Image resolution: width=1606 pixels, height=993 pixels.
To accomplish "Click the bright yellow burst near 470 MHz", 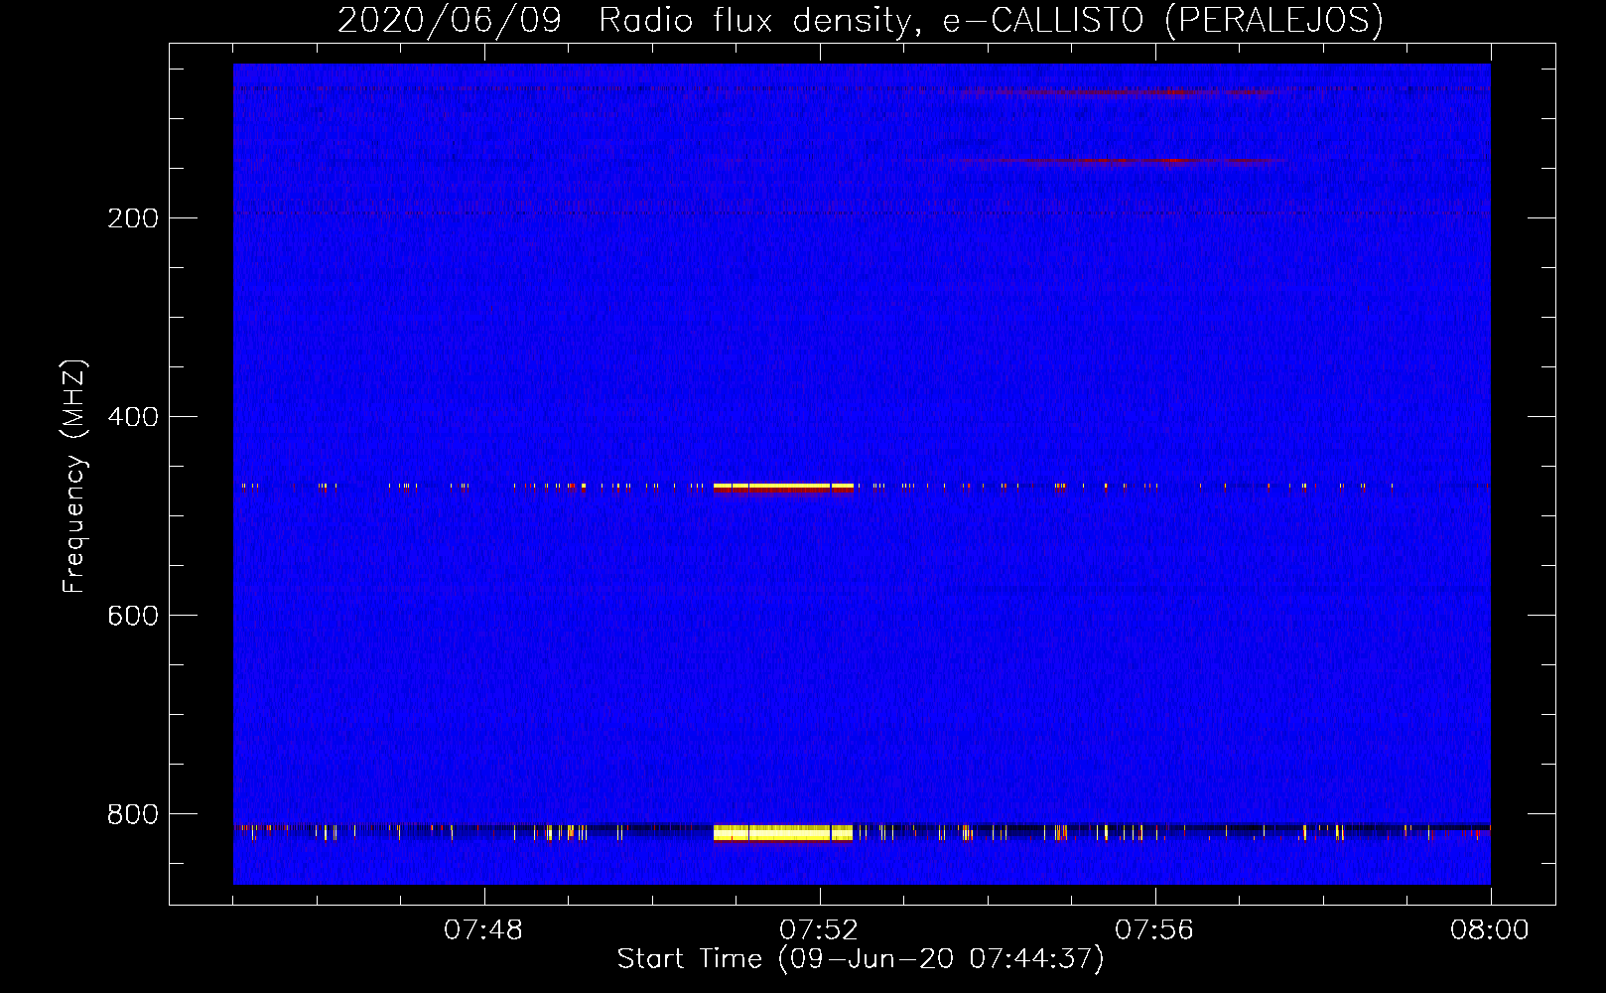I will pyautogui.click(x=783, y=487).
